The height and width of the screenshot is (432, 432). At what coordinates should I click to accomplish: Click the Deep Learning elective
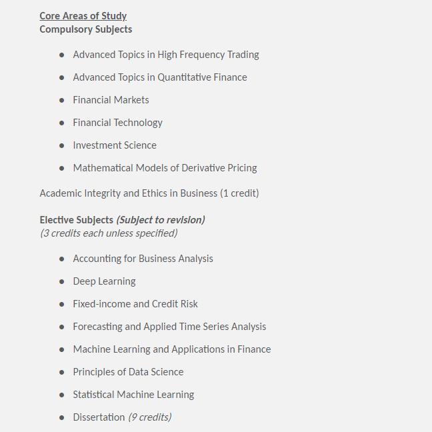[104, 281]
